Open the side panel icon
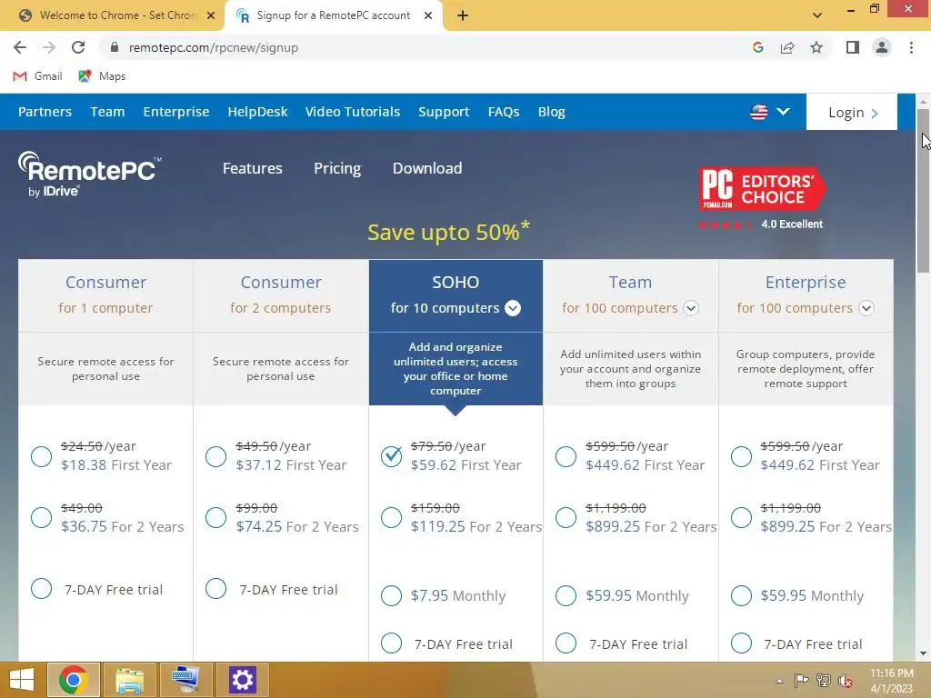This screenshot has width=931, height=698. pyautogui.click(x=853, y=47)
